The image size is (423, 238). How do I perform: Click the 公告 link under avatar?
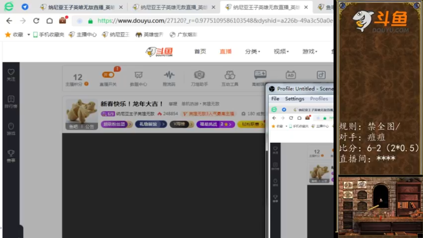(89, 126)
